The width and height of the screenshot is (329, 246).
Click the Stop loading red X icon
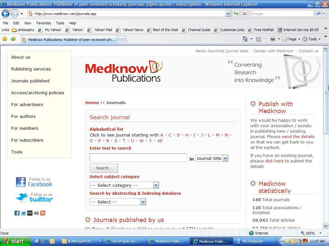tap(245, 14)
